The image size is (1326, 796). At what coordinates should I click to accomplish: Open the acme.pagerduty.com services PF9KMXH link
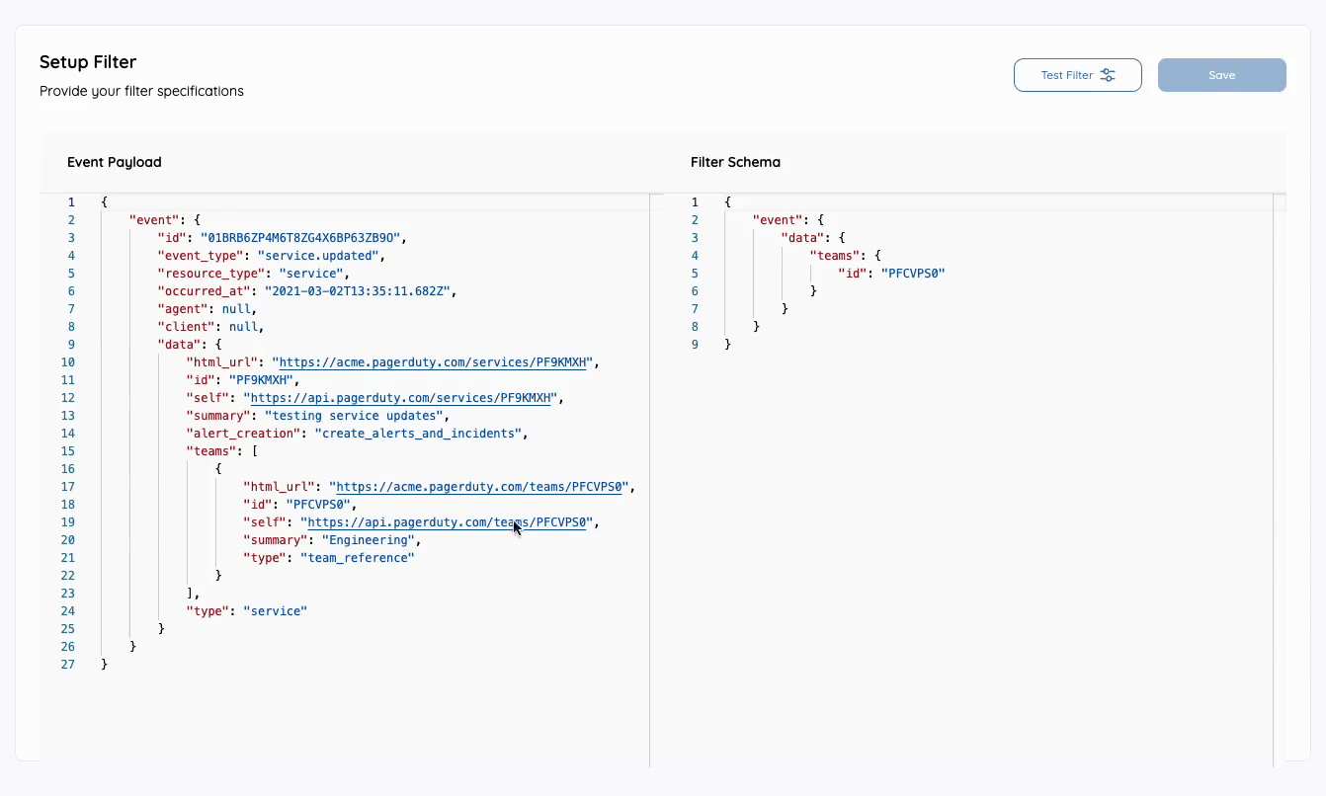click(x=433, y=361)
